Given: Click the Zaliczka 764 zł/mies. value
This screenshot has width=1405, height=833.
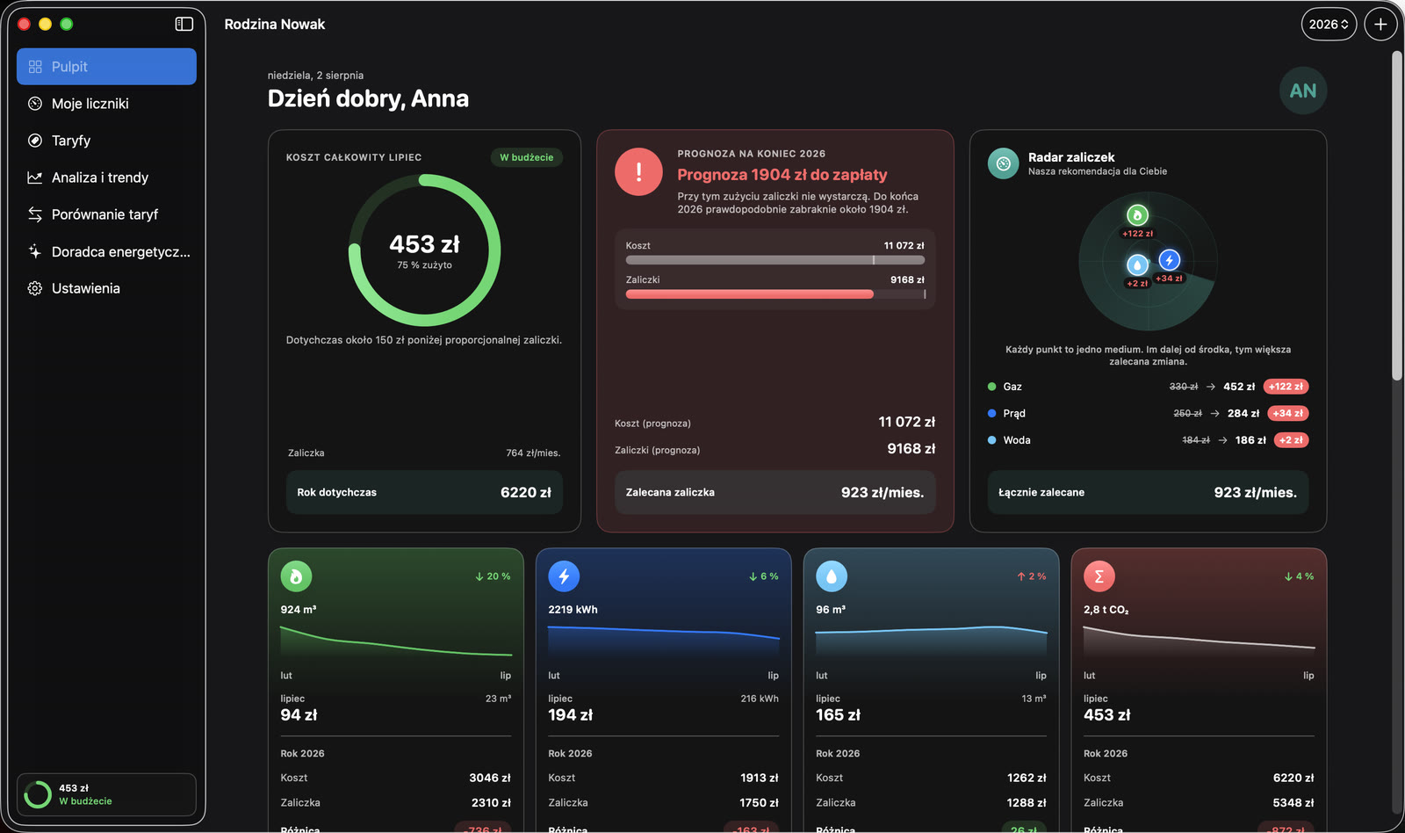Looking at the screenshot, I should pyautogui.click(x=533, y=453).
